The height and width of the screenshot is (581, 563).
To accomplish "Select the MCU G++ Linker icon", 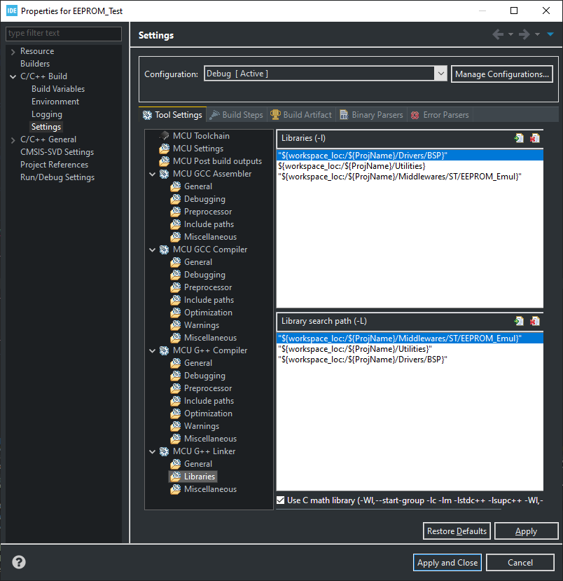I will (x=164, y=451).
